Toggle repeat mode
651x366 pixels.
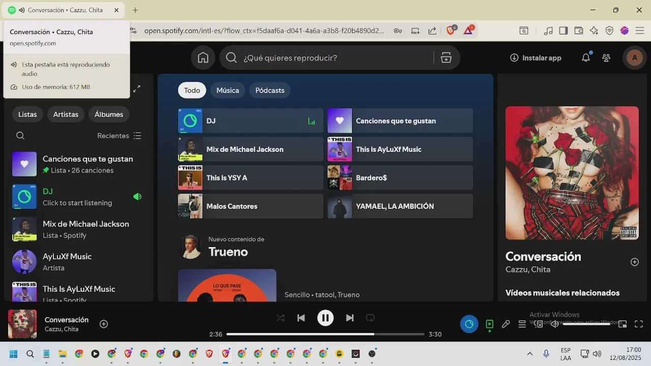[x=370, y=318]
